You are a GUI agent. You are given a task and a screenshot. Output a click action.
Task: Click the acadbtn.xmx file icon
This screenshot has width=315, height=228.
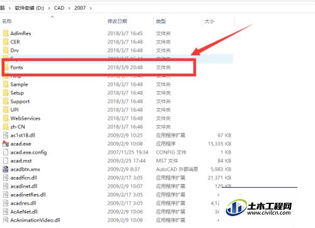pos(6,169)
